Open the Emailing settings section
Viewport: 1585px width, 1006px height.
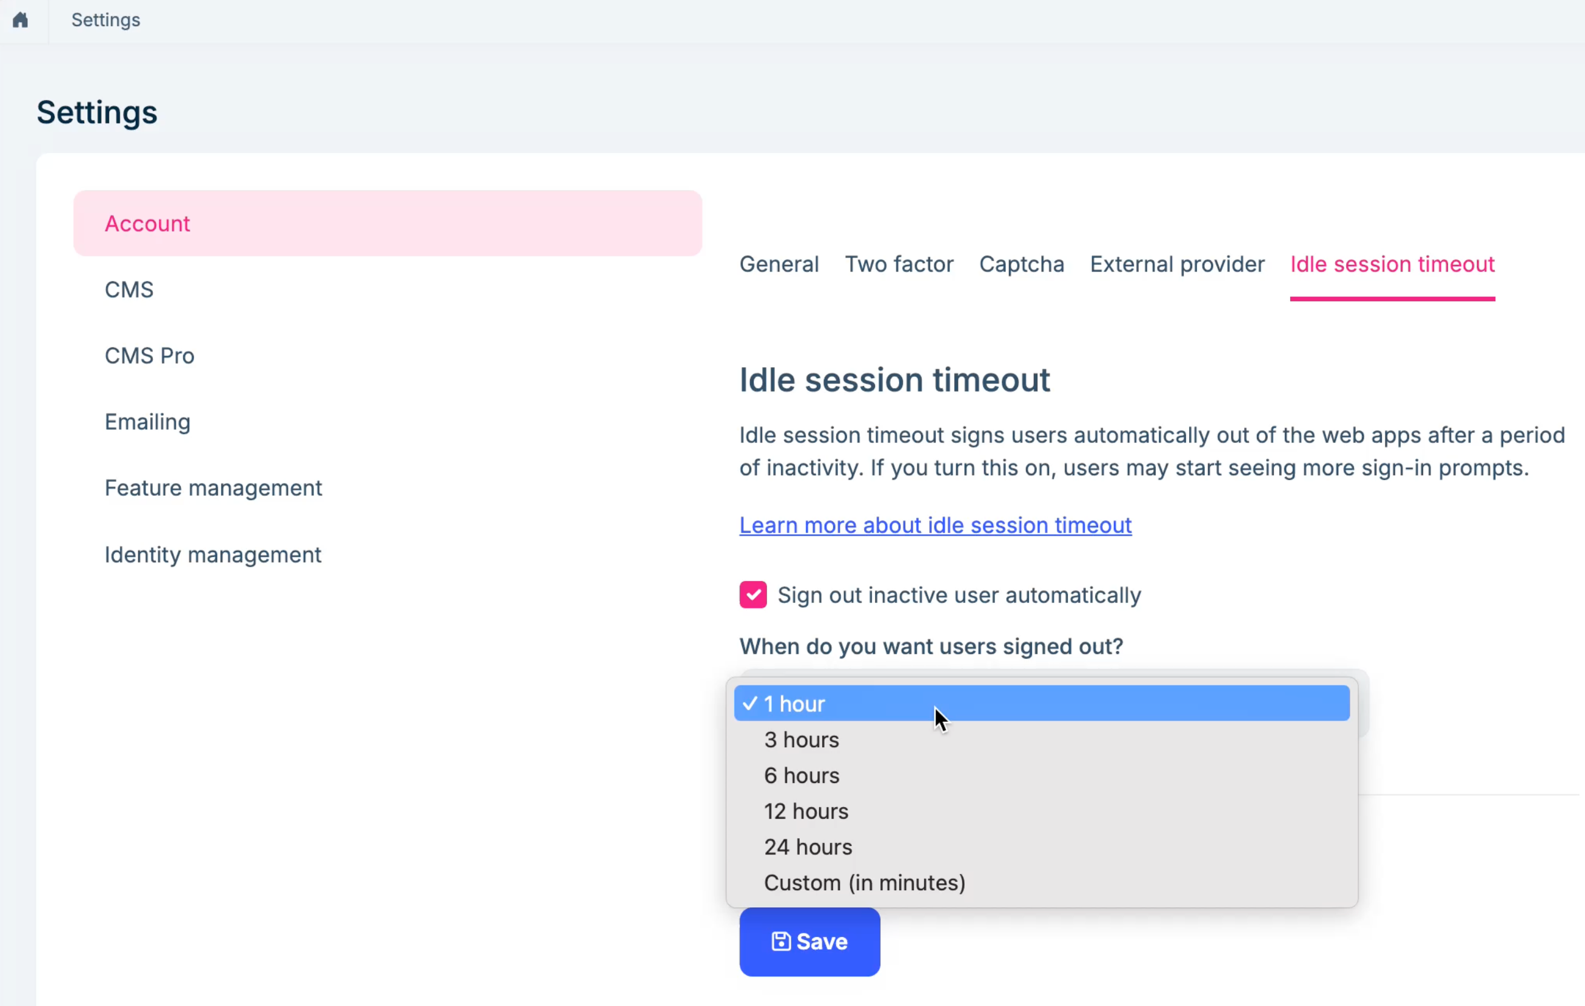tap(147, 422)
